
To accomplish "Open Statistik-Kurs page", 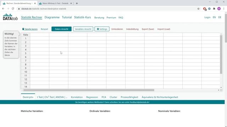I will click(82, 17).
